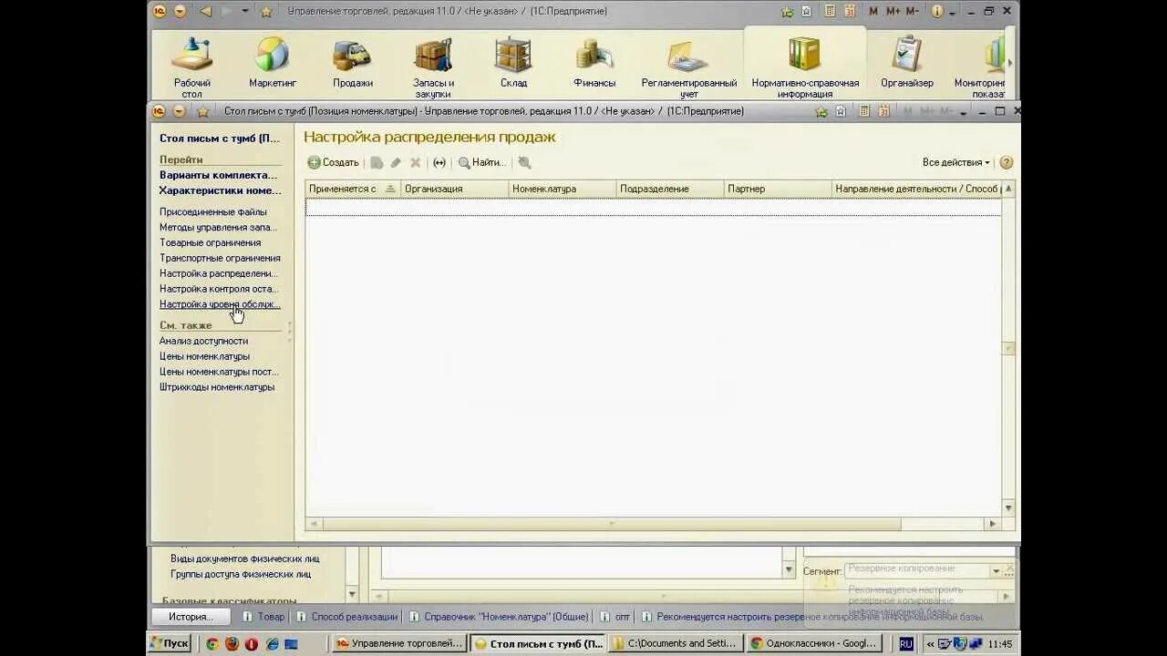The width and height of the screenshot is (1167, 656).
Task: Open the Товар entry in bottom bar
Action: [x=263, y=617]
